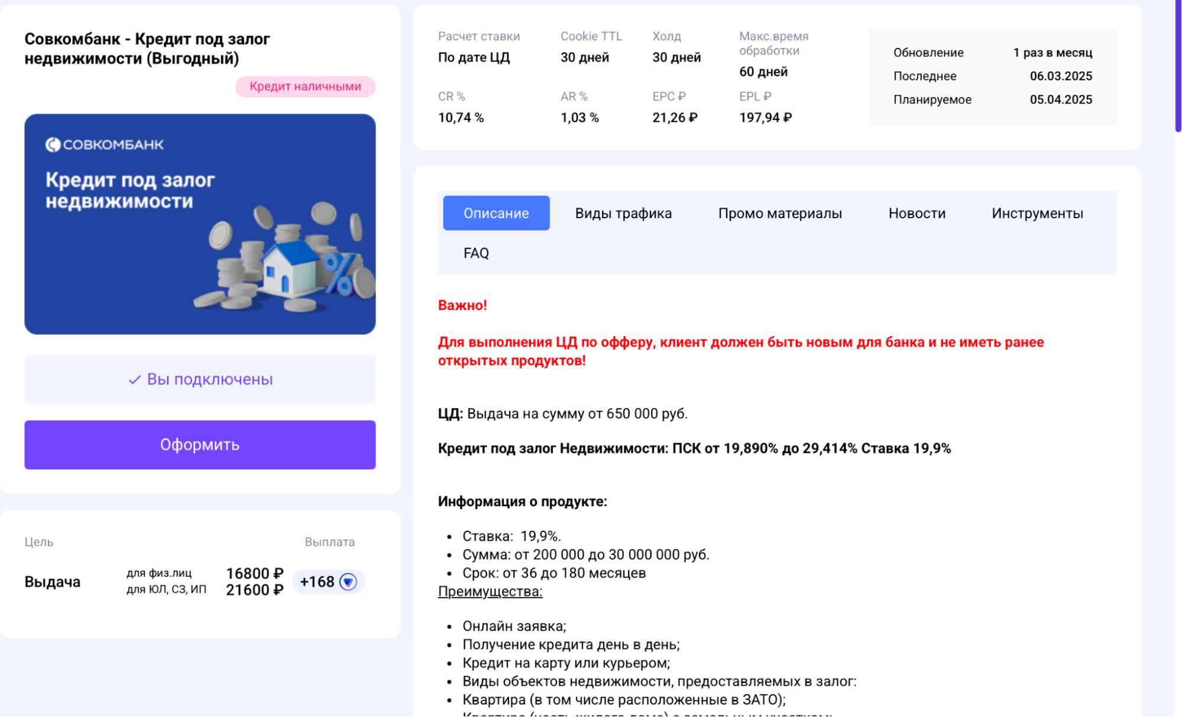Click the page vertical scrollbar
Viewport: 1182px width, 717px height.
coord(1177,65)
